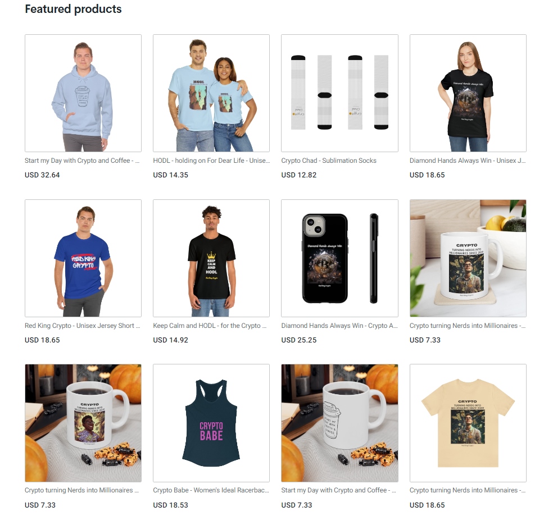Image resolution: width=553 pixels, height=525 pixels.
Task: Open the 'HODL - holding on For Dear Life' title
Action: [211, 161]
